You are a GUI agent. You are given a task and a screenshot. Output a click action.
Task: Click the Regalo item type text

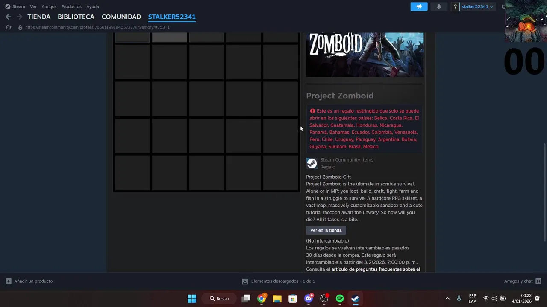[328, 167]
